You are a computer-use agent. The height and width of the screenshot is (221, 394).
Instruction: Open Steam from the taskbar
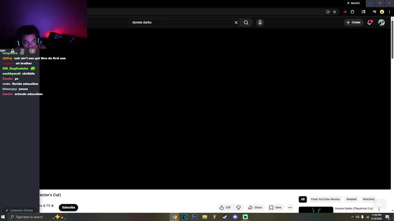(225, 217)
